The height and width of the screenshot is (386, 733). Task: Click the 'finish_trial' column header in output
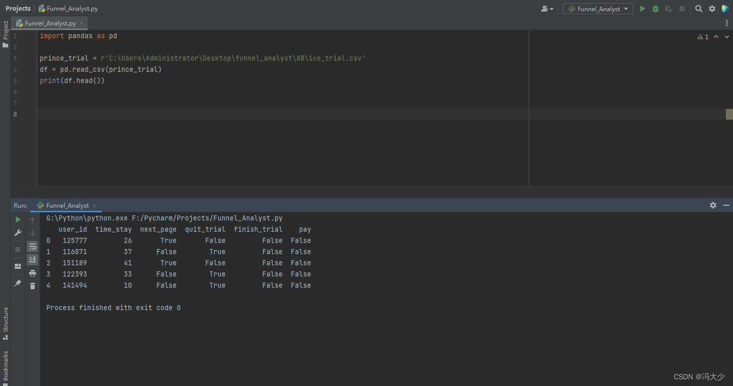click(258, 230)
